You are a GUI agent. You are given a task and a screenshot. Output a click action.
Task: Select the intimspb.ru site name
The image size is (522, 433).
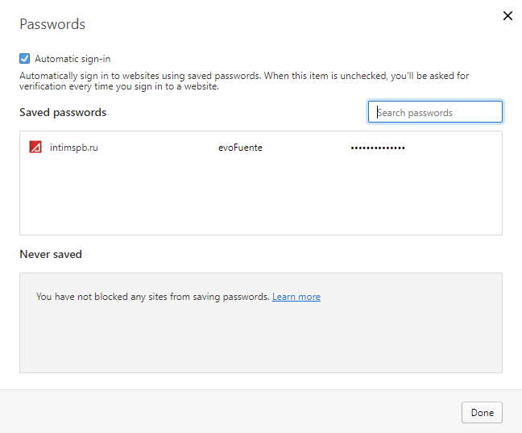(73, 148)
